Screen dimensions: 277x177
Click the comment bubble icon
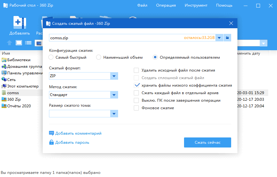click(52, 133)
